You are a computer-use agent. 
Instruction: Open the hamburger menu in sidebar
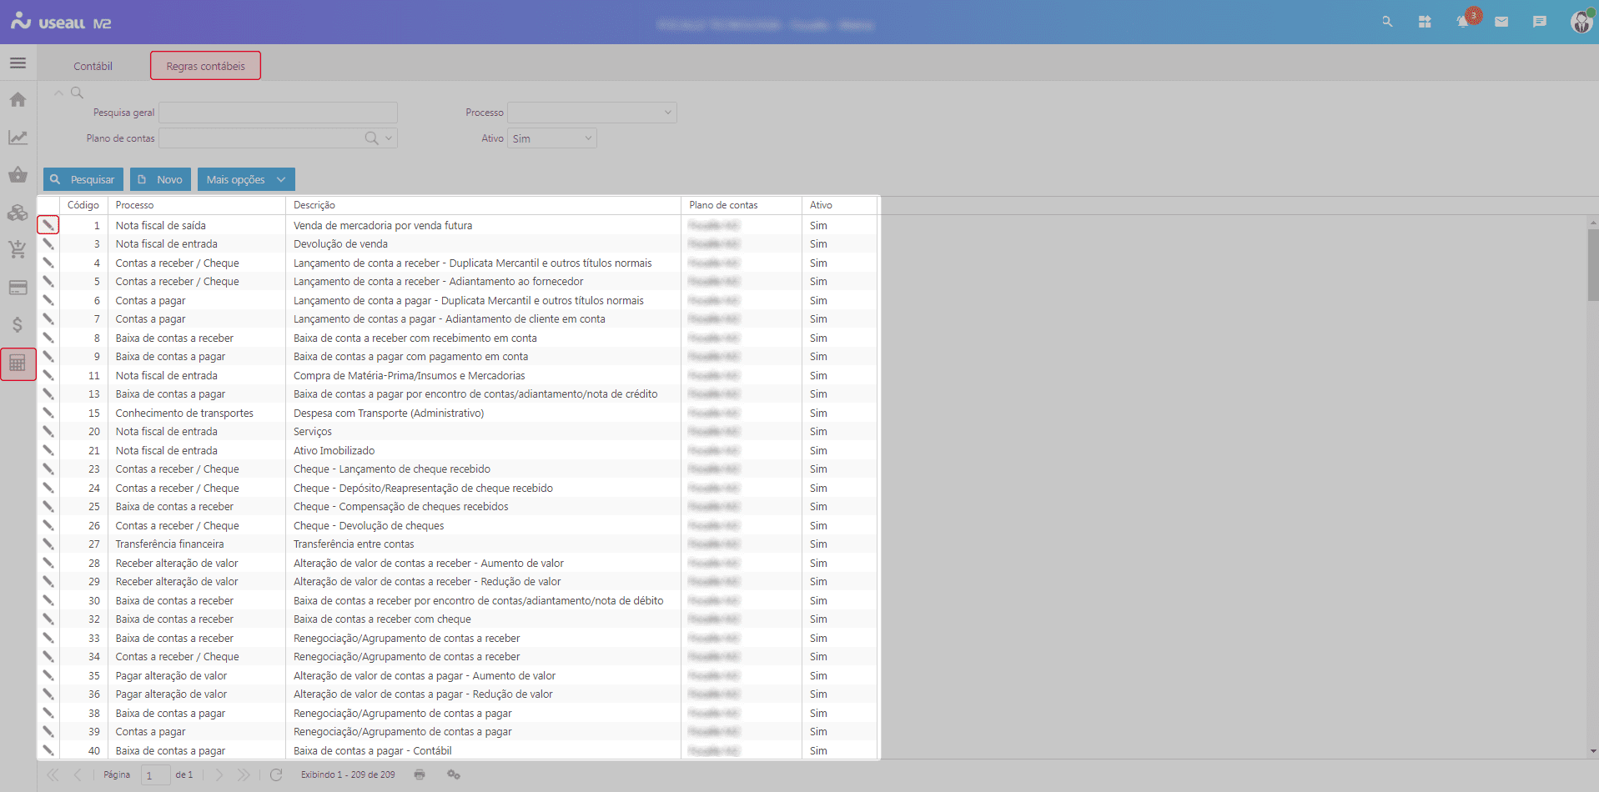tap(18, 63)
